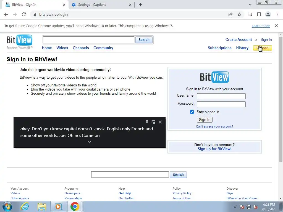Screen dimensions: 283x212
Task: Open the Chrome three-dot menu
Action: pos(277,14)
